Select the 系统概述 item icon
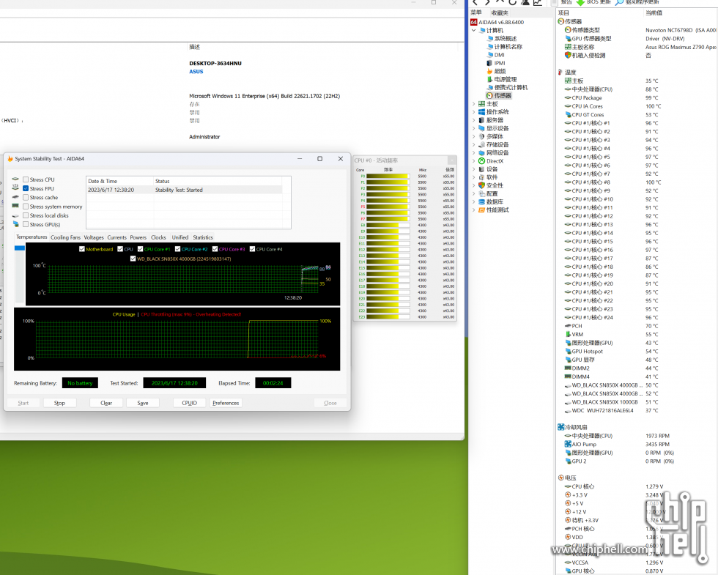Image resolution: width=718 pixels, height=575 pixels. (490, 38)
